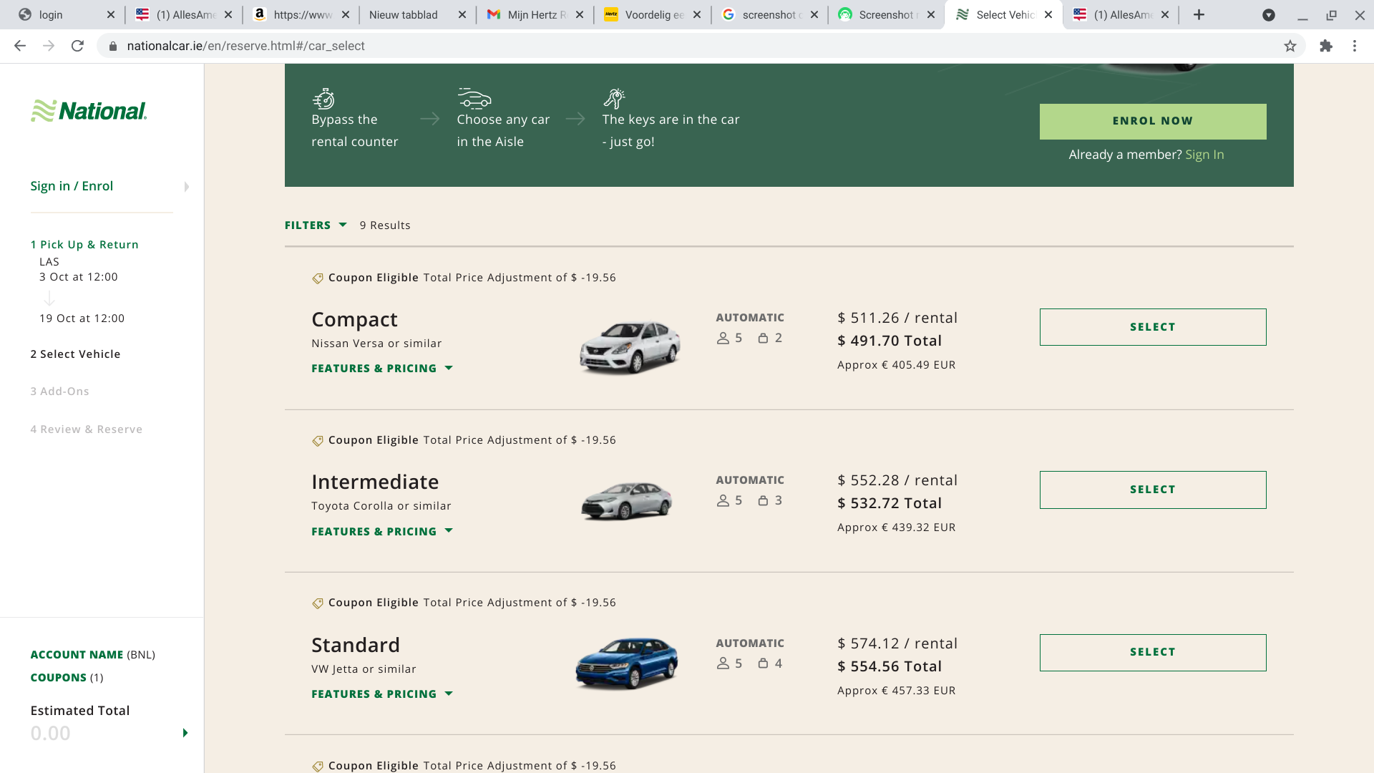Bookmark this page with star icon
This screenshot has height=773, width=1374.
1290,46
